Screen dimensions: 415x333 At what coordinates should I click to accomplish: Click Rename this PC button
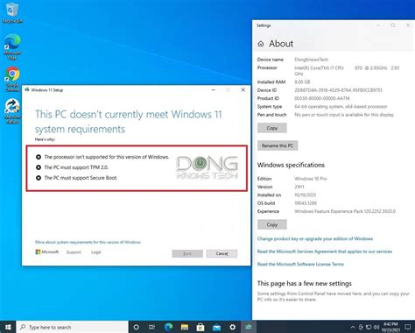tap(278, 145)
